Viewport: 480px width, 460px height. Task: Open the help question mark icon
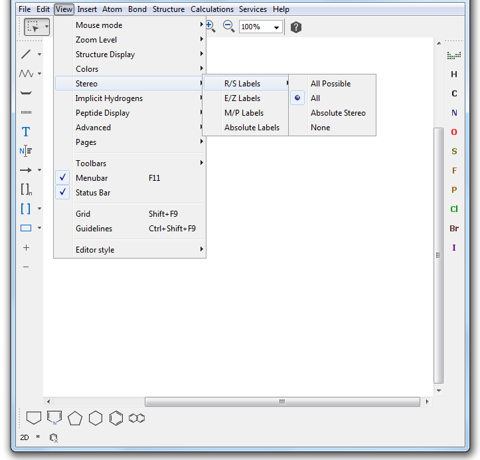(296, 27)
